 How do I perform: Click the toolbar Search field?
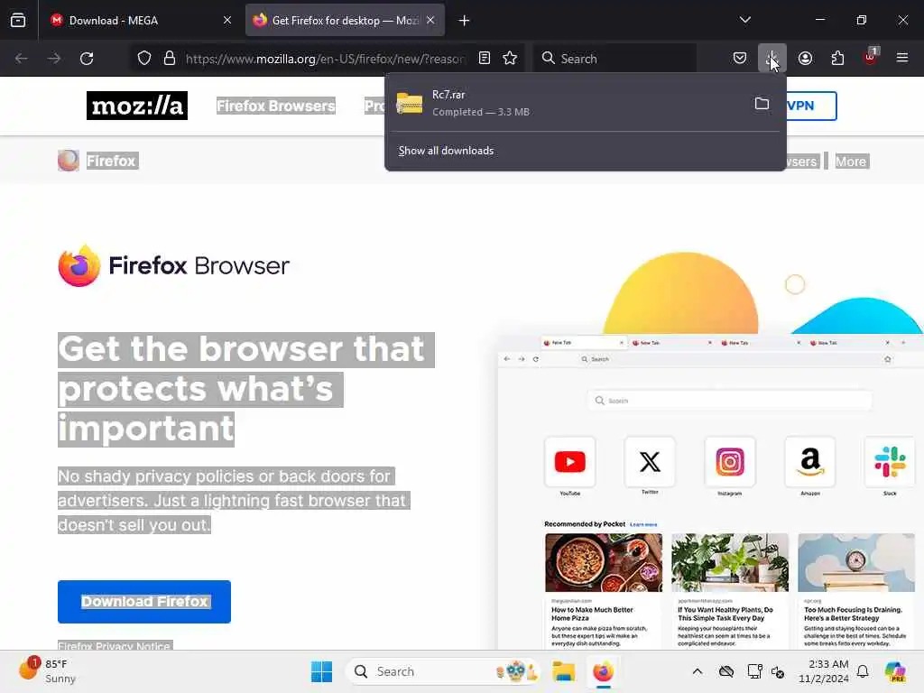point(614,59)
